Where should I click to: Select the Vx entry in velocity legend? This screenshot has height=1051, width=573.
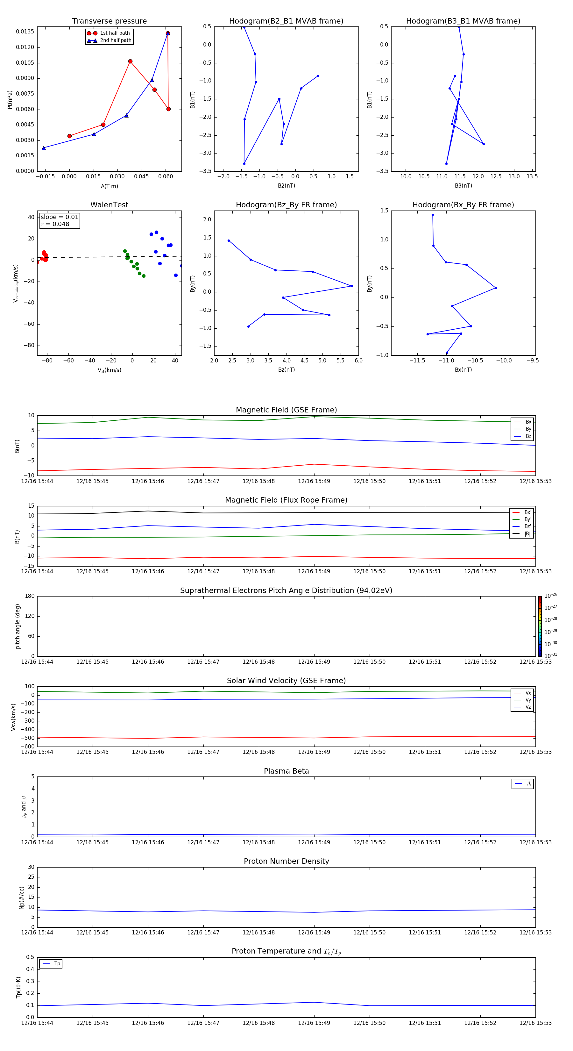[522, 693]
